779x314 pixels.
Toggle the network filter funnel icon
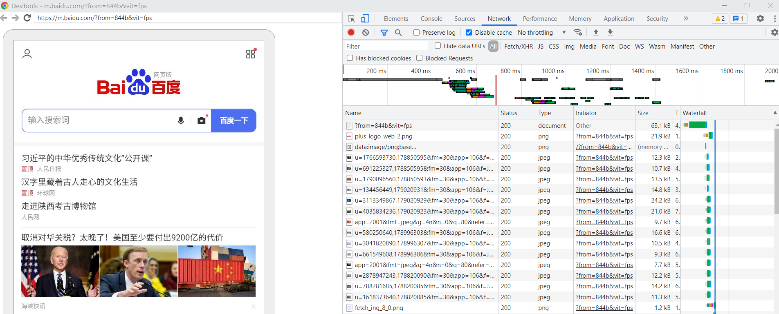click(384, 33)
